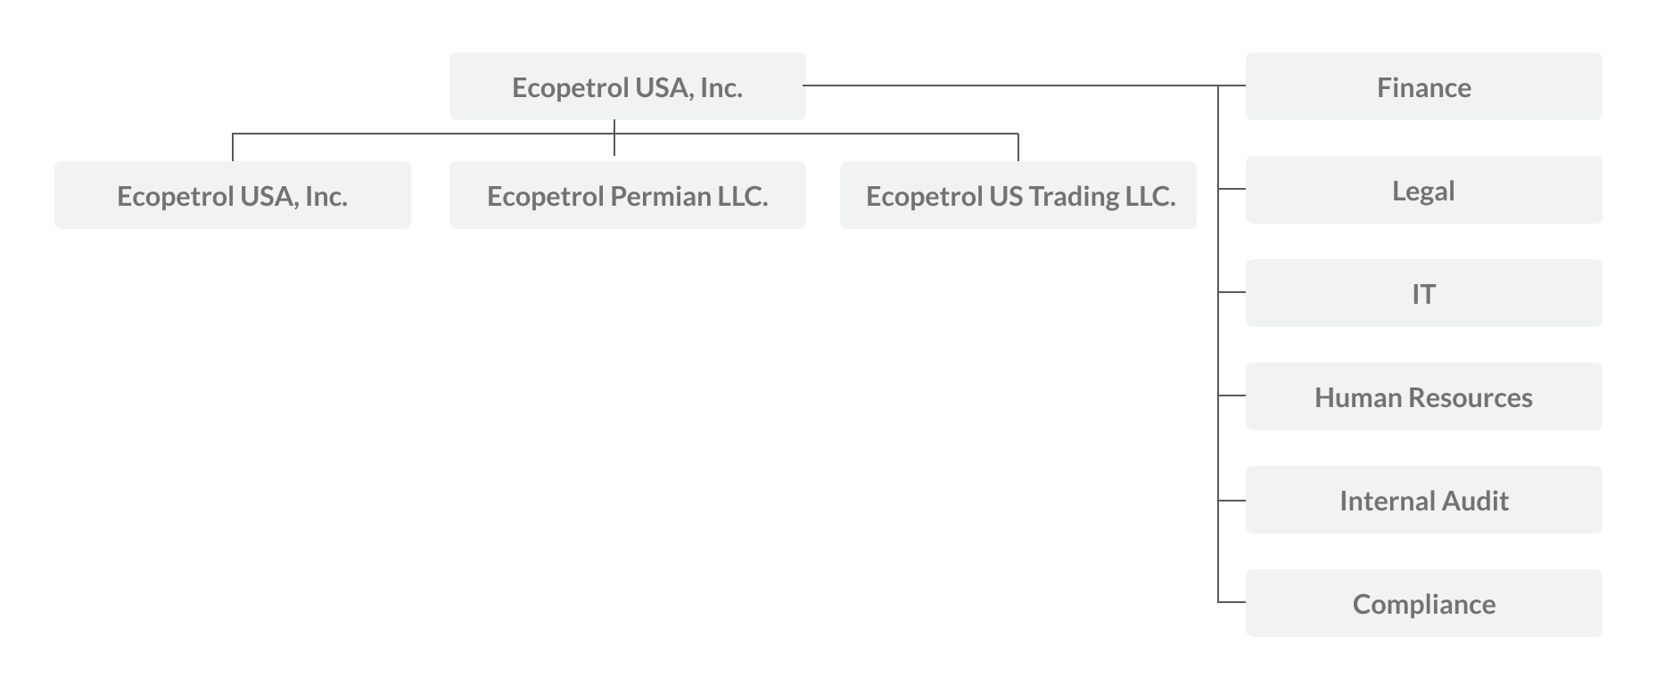Viewport: 1656px width, 685px height.
Task: Click the short branch connector leading to IT
Action: pos(1232,292)
